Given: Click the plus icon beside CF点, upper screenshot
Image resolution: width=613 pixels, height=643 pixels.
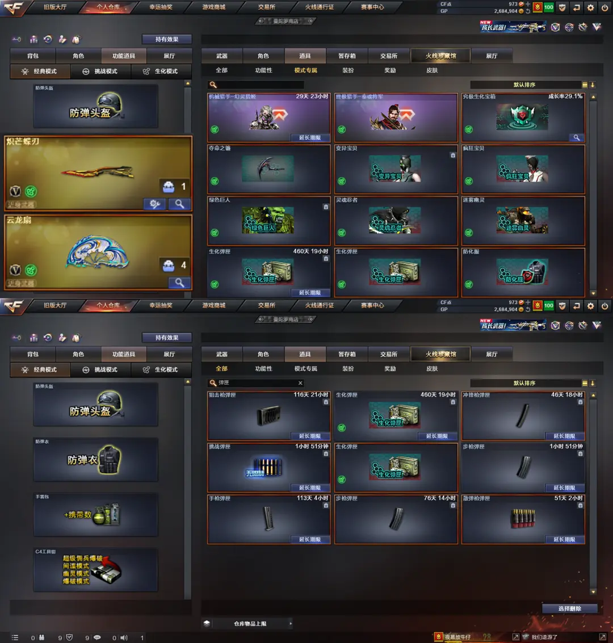Looking at the screenshot, I should click(528, 4).
